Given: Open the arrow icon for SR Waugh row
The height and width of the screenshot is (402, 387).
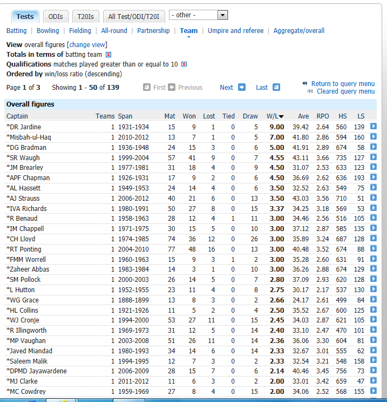Looking at the screenshot, I should [x=374, y=157].
